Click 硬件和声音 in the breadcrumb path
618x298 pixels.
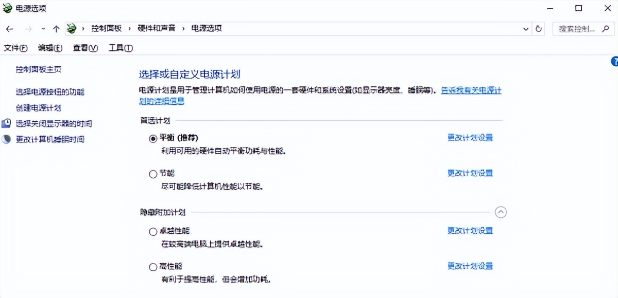coord(157,29)
